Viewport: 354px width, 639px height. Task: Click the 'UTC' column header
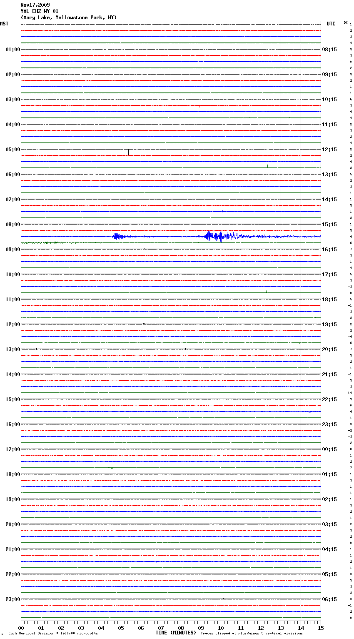click(331, 24)
